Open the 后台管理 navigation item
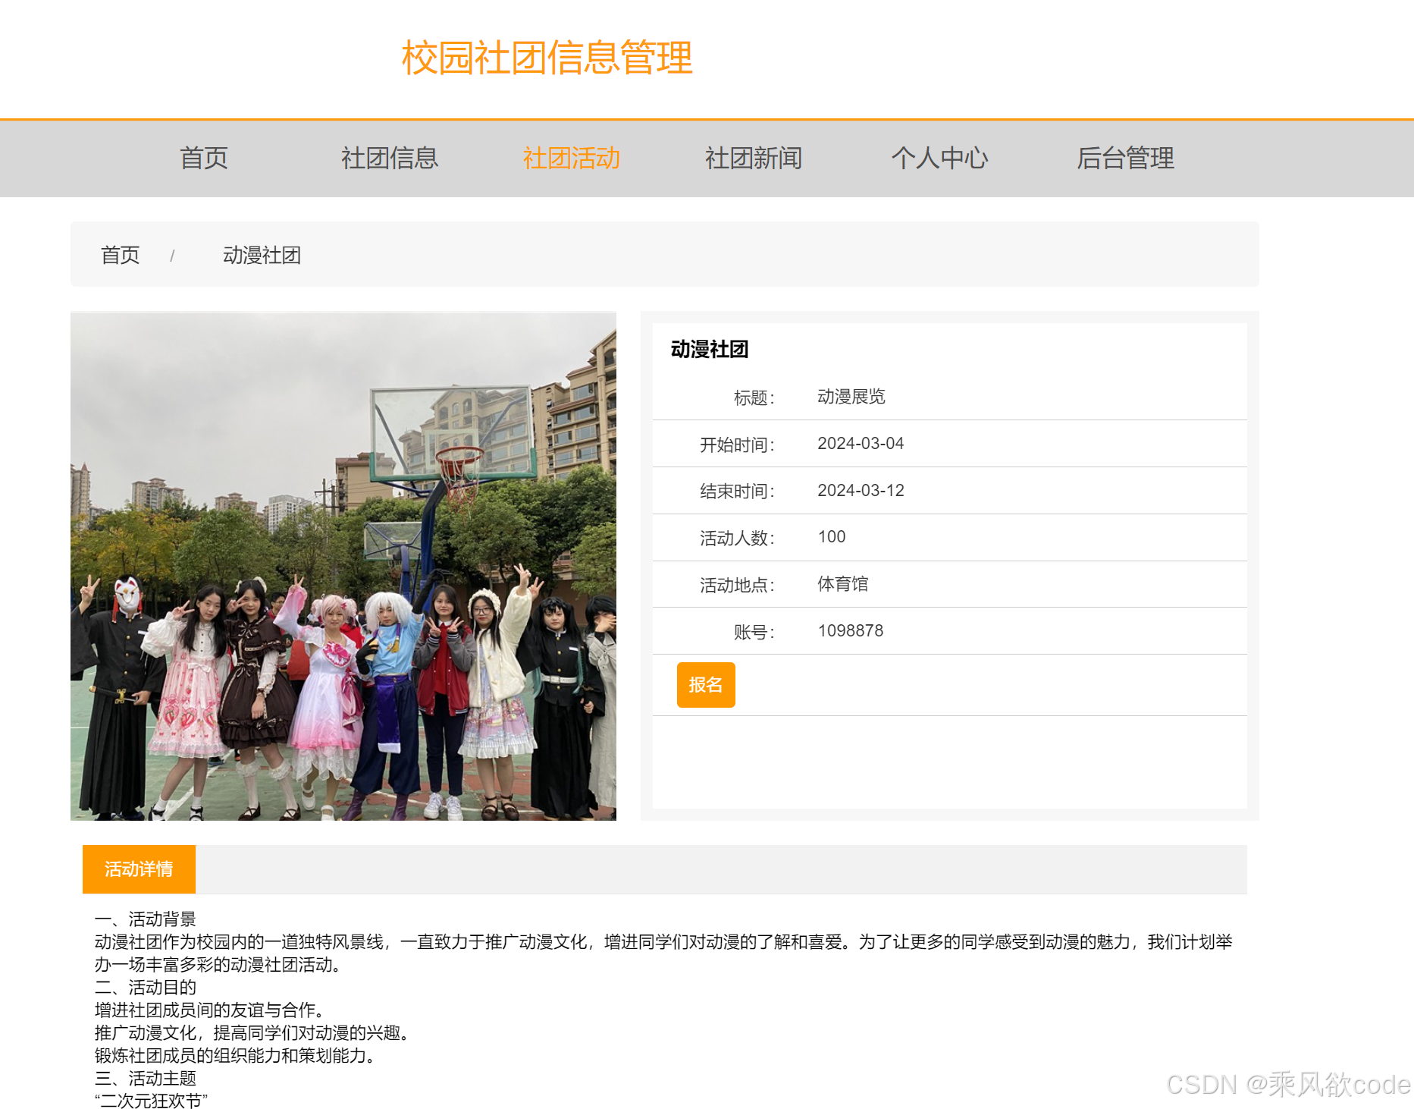The width and height of the screenshot is (1414, 1109). click(x=1127, y=159)
